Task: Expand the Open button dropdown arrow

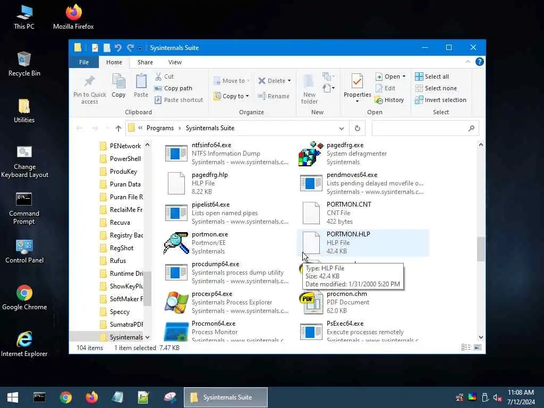Action: (x=404, y=76)
